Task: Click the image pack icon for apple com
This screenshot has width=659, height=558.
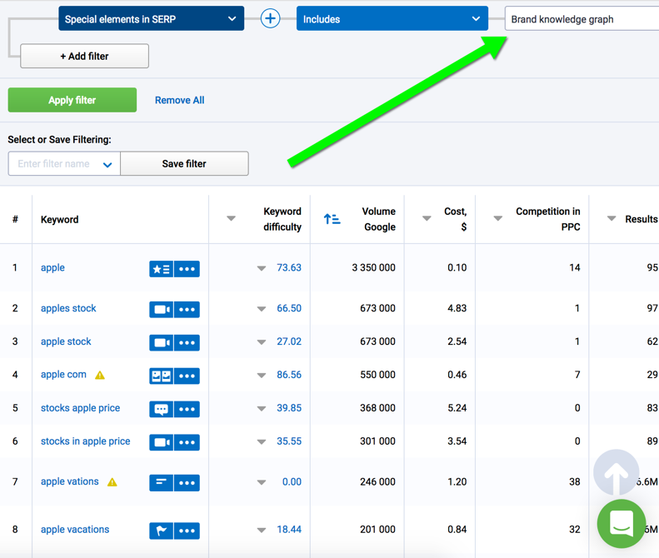Action: click(162, 376)
